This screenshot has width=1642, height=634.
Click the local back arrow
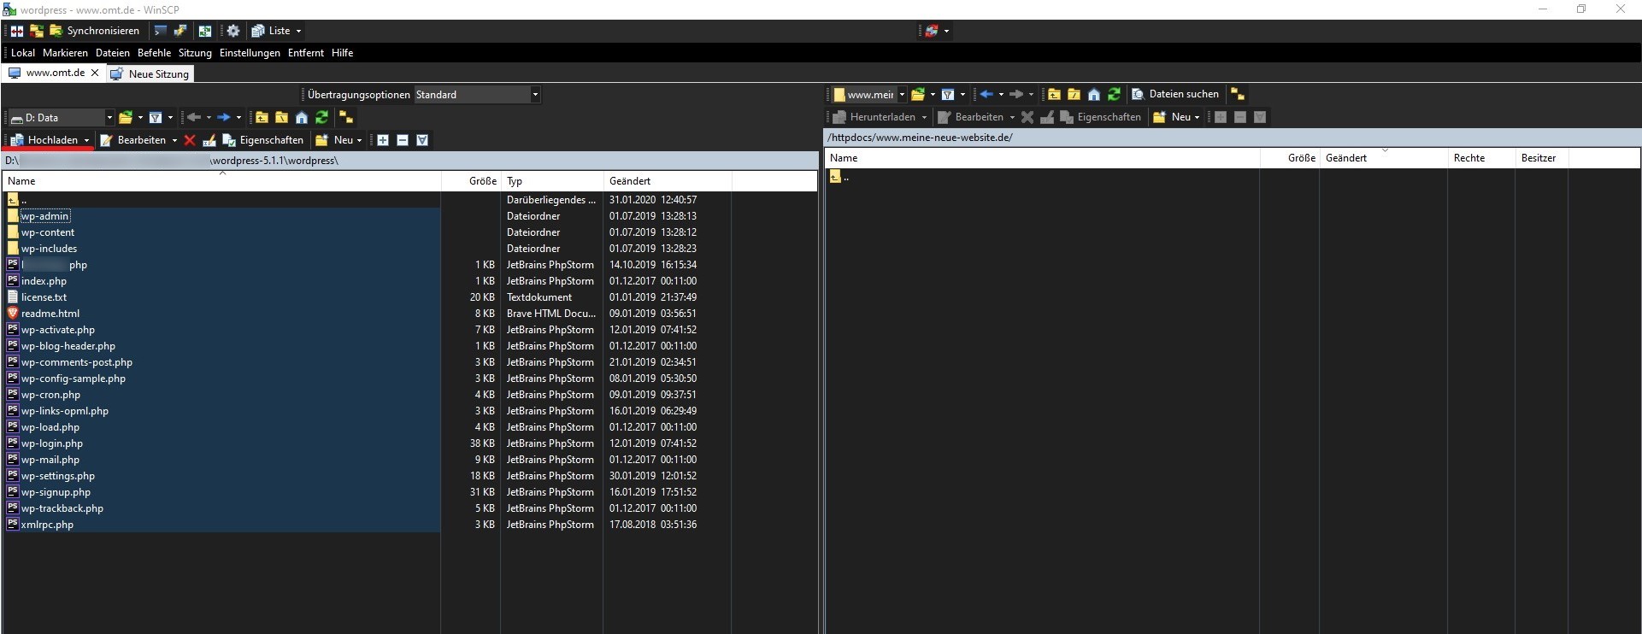pos(194,117)
